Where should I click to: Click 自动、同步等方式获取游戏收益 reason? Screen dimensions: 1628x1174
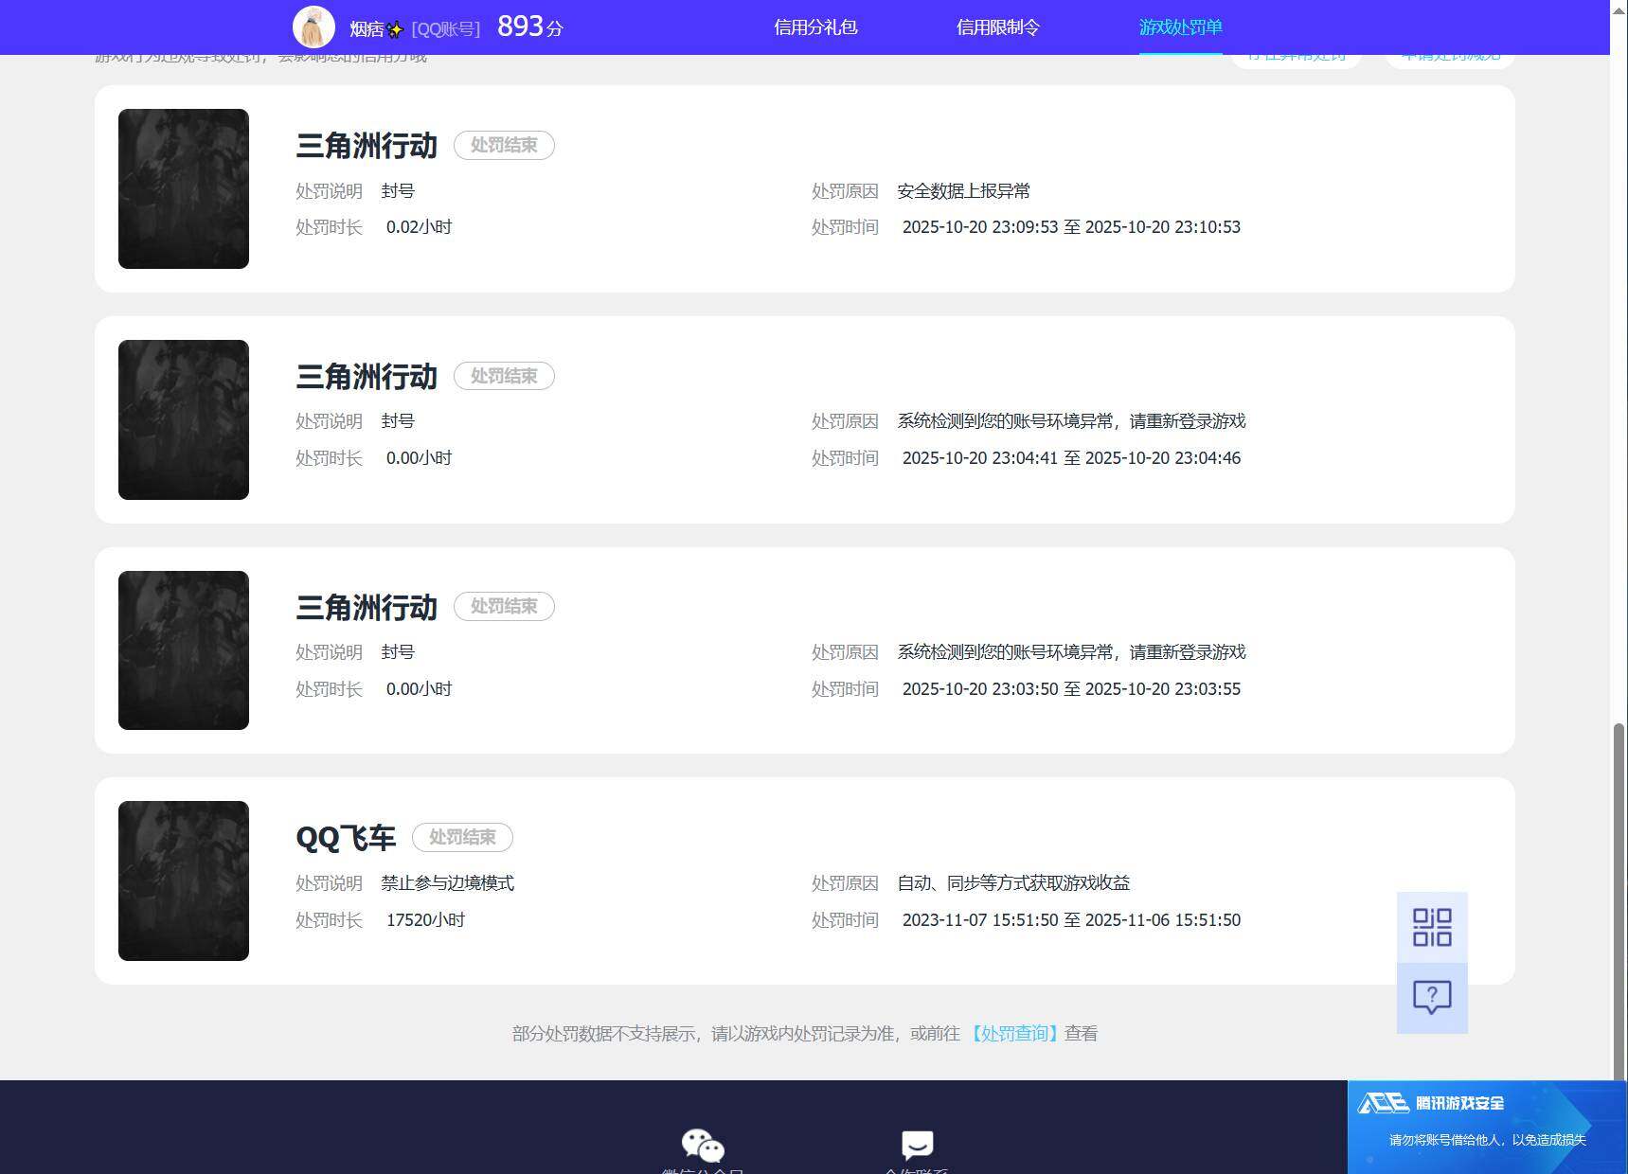[x=1013, y=883]
